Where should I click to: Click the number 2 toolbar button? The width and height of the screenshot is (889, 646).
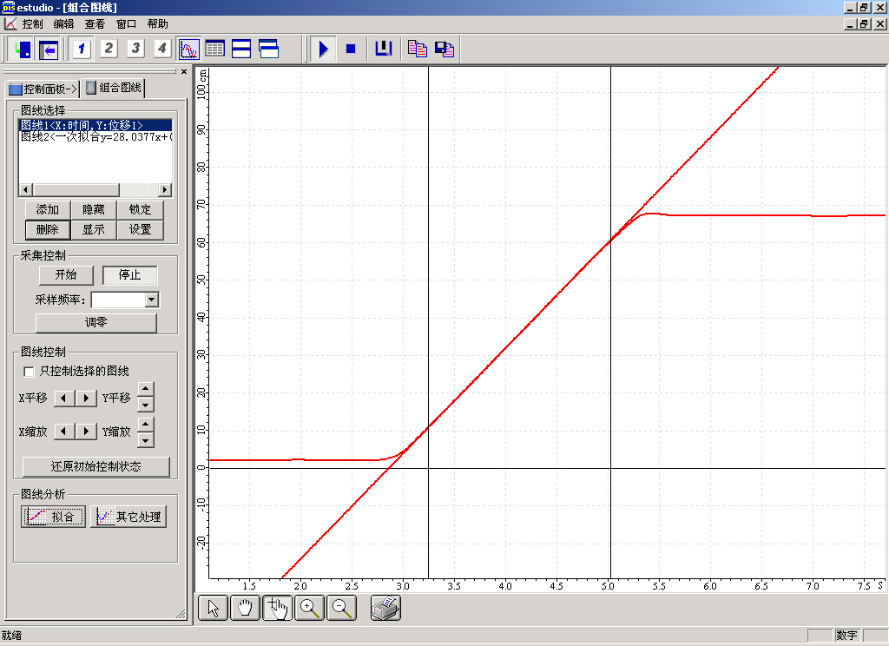[109, 49]
